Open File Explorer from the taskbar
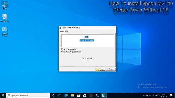The image size is (175, 98). 72,96
